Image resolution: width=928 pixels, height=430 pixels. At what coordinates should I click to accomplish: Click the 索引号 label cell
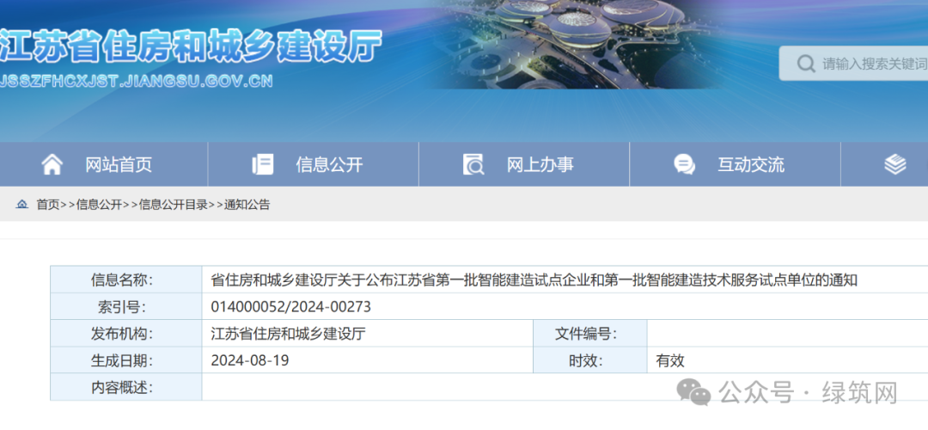(x=126, y=306)
